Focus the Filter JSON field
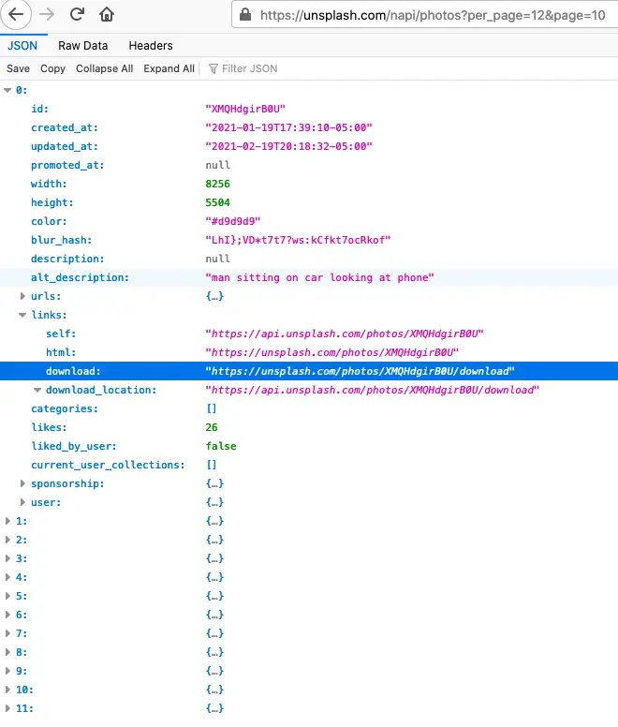This screenshot has height=727, width=618. point(250,68)
